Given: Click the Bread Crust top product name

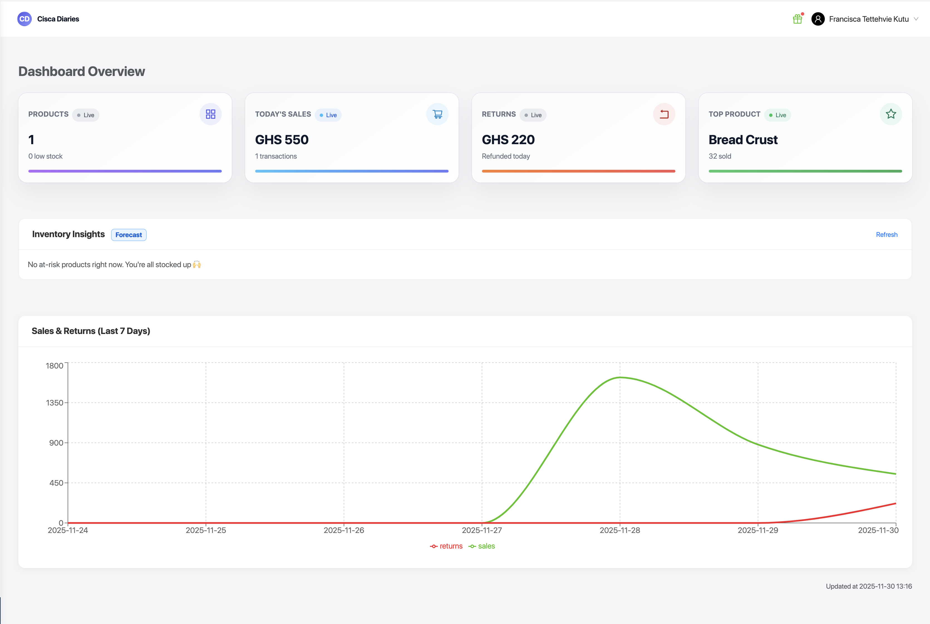Looking at the screenshot, I should pos(743,140).
